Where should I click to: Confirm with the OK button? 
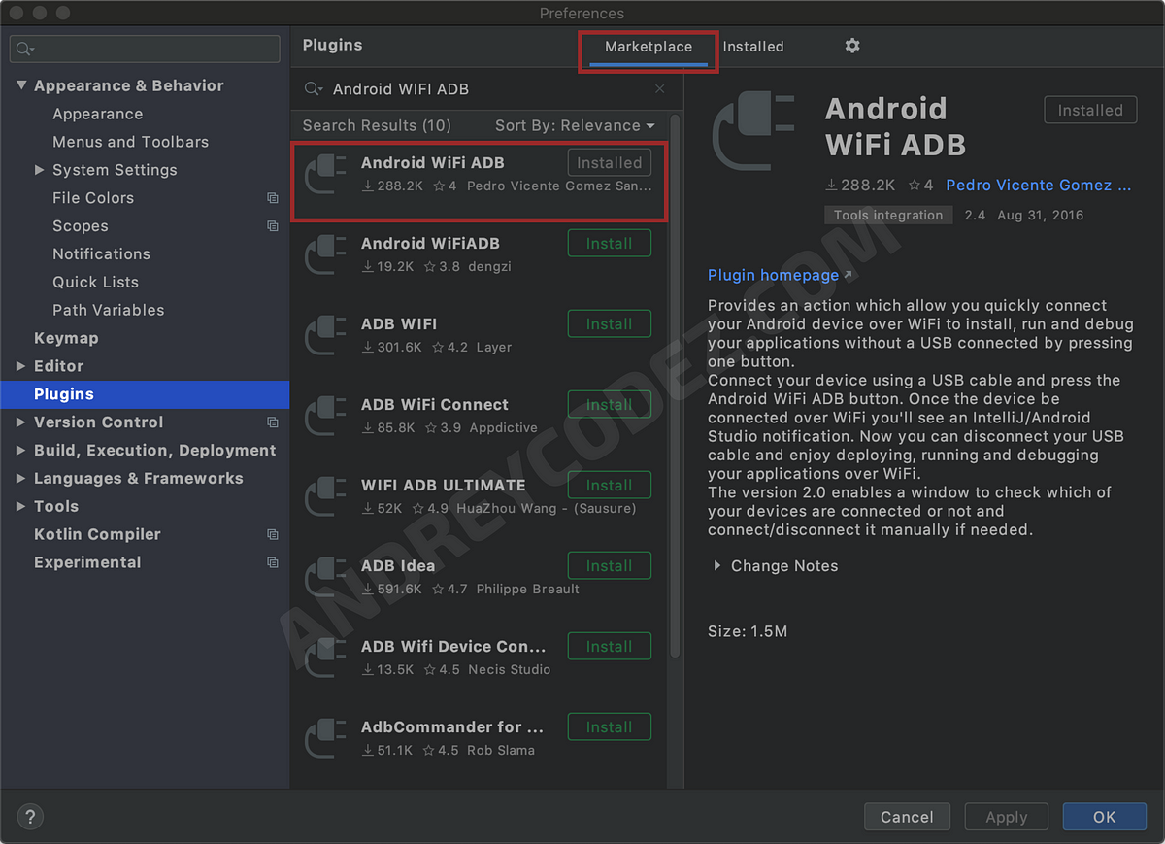pyautogui.click(x=1104, y=817)
